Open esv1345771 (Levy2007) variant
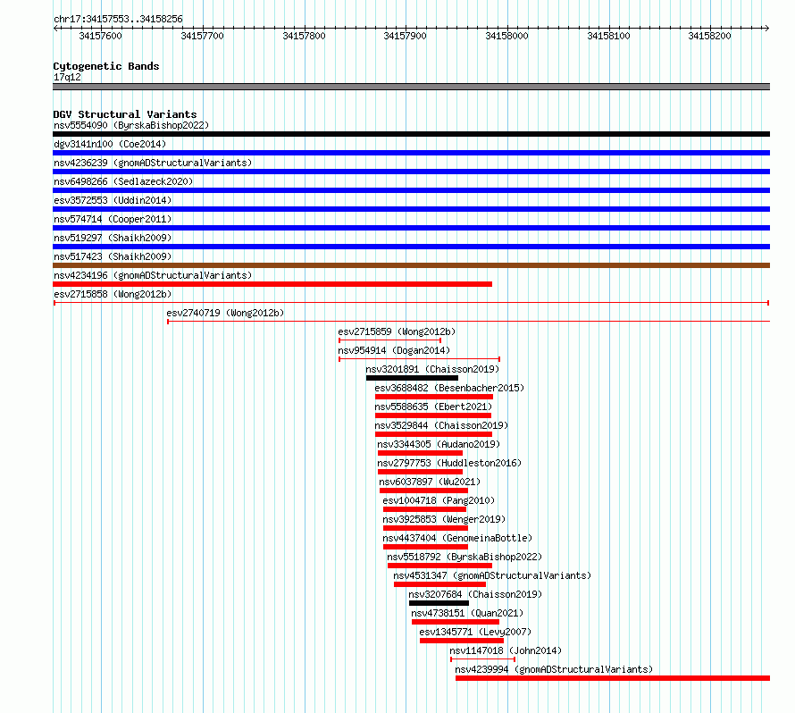Image resolution: width=795 pixels, height=713 pixels. click(x=475, y=632)
